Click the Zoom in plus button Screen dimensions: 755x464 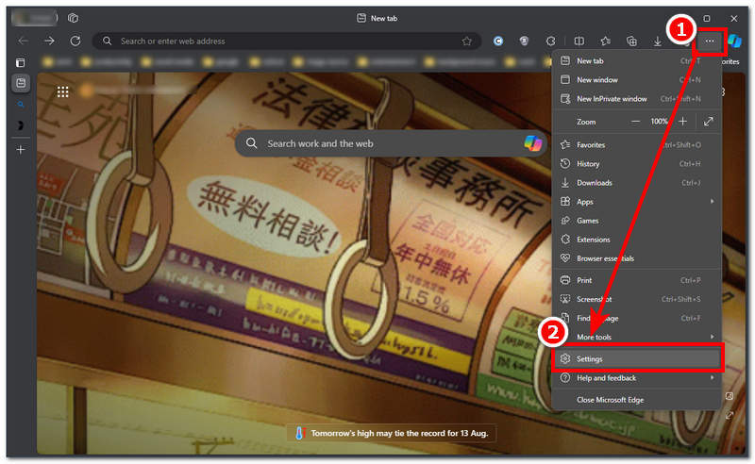tap(683, 122)
